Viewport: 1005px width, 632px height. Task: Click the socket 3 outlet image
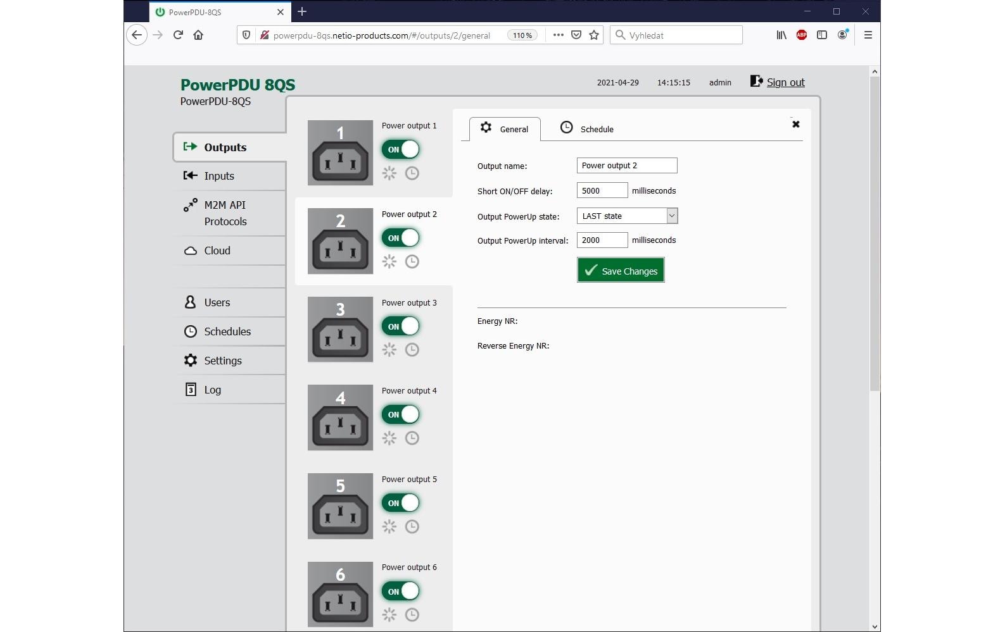coord(340,329)
